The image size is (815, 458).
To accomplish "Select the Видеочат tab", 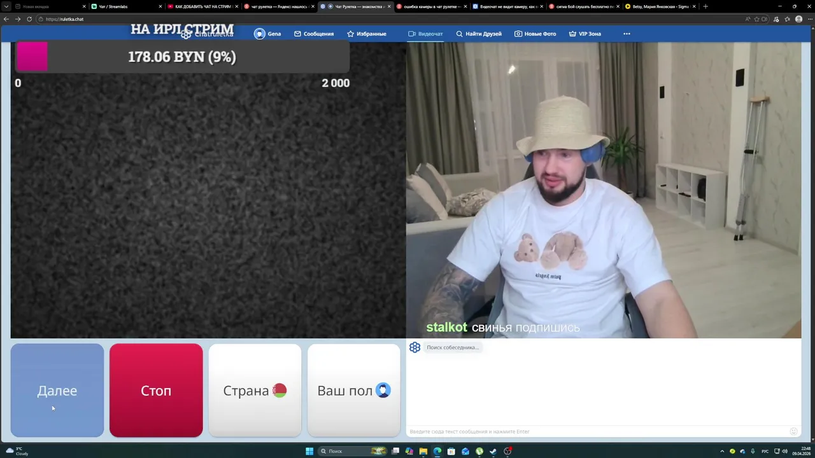I will (x=426, y=34).
